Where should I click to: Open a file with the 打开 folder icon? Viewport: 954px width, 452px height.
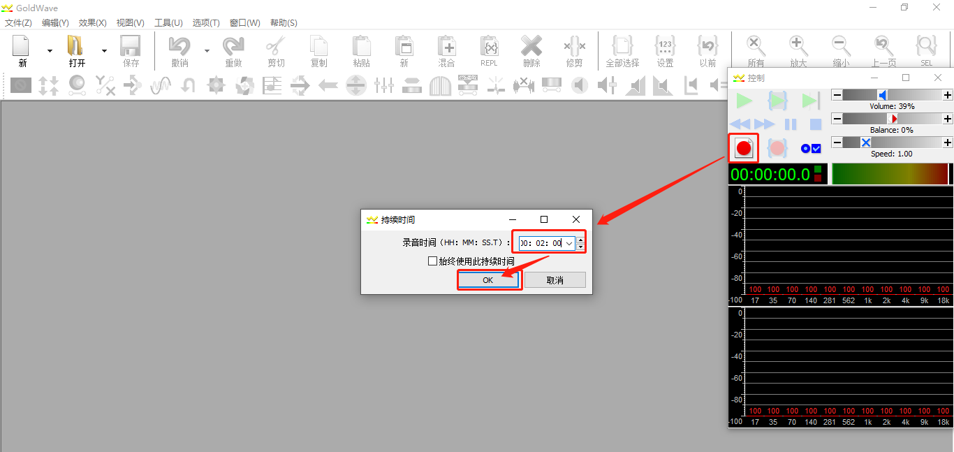[76, 52]
